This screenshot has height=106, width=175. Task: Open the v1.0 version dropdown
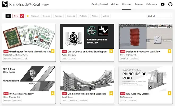45,5
